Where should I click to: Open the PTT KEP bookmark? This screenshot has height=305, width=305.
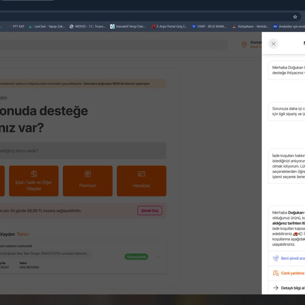coord(17,27)
